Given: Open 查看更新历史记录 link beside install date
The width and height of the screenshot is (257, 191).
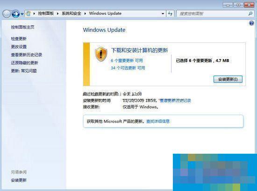Looking at the screenshot, I should tap(176, 101).
